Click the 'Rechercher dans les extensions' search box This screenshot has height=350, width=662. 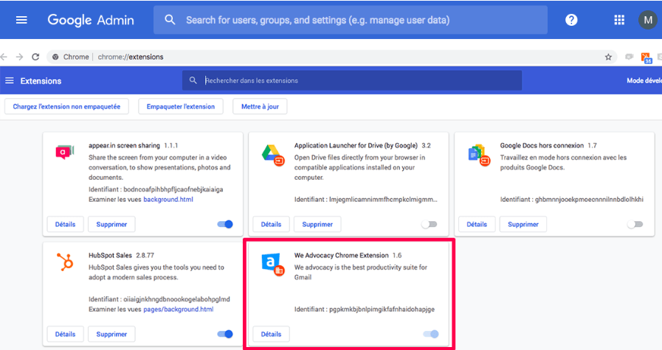click(352, 80)
